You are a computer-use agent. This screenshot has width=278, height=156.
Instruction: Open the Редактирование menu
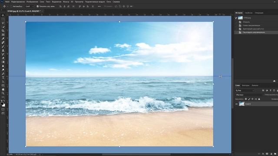(x=18, y=2)
